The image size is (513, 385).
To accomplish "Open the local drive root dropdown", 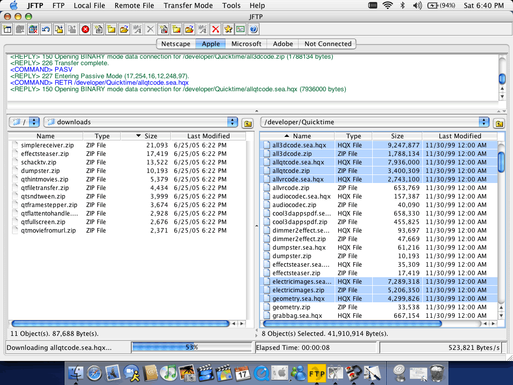I will click(24, 122).
